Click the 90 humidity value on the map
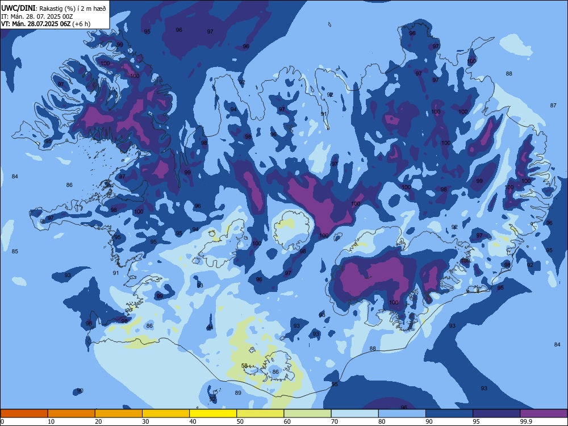 [80, 391]
